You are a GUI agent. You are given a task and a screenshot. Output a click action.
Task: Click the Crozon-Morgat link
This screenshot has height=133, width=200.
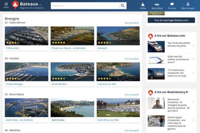click(x=14, y=84)
